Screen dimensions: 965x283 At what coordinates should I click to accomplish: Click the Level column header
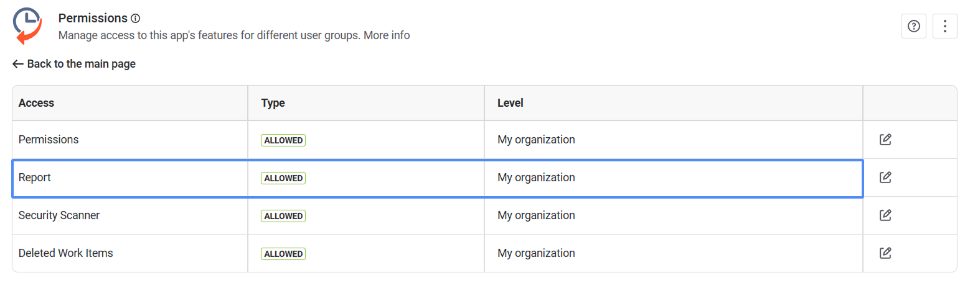coord(510,103)
